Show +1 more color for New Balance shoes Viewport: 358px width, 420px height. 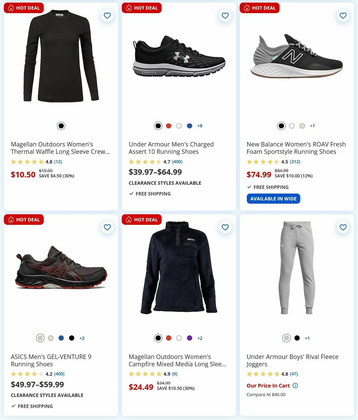point(312,126)
